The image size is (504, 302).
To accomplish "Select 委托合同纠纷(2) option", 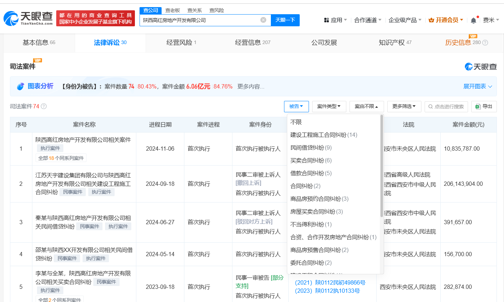I will point(311,263).
